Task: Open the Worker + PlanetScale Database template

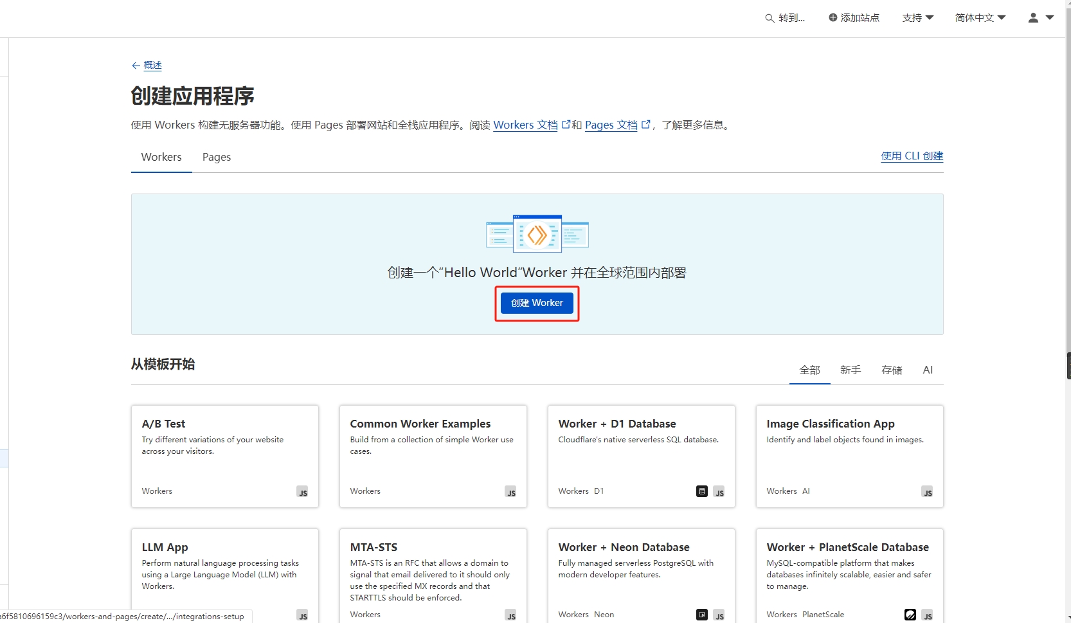Action: coord(850,575)
